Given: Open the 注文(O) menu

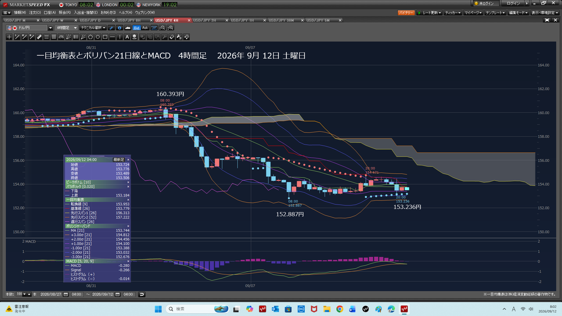Looking at the screenshot, I should (x=35, y=13).
